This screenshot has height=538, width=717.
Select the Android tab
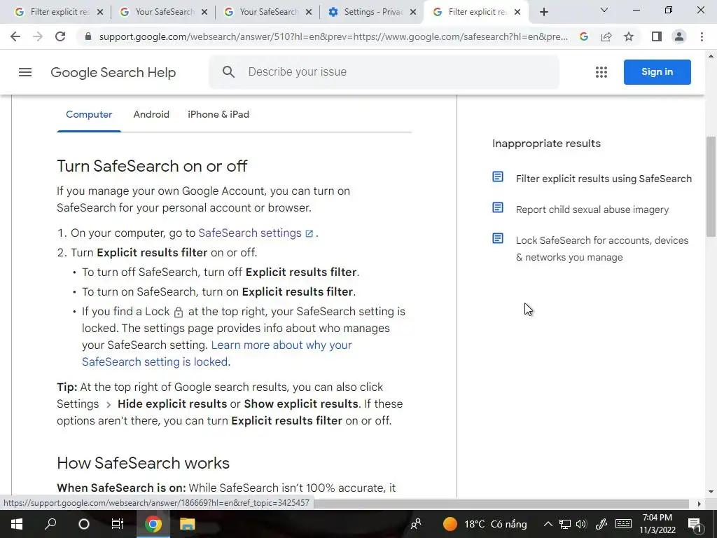tap(151, 114)
